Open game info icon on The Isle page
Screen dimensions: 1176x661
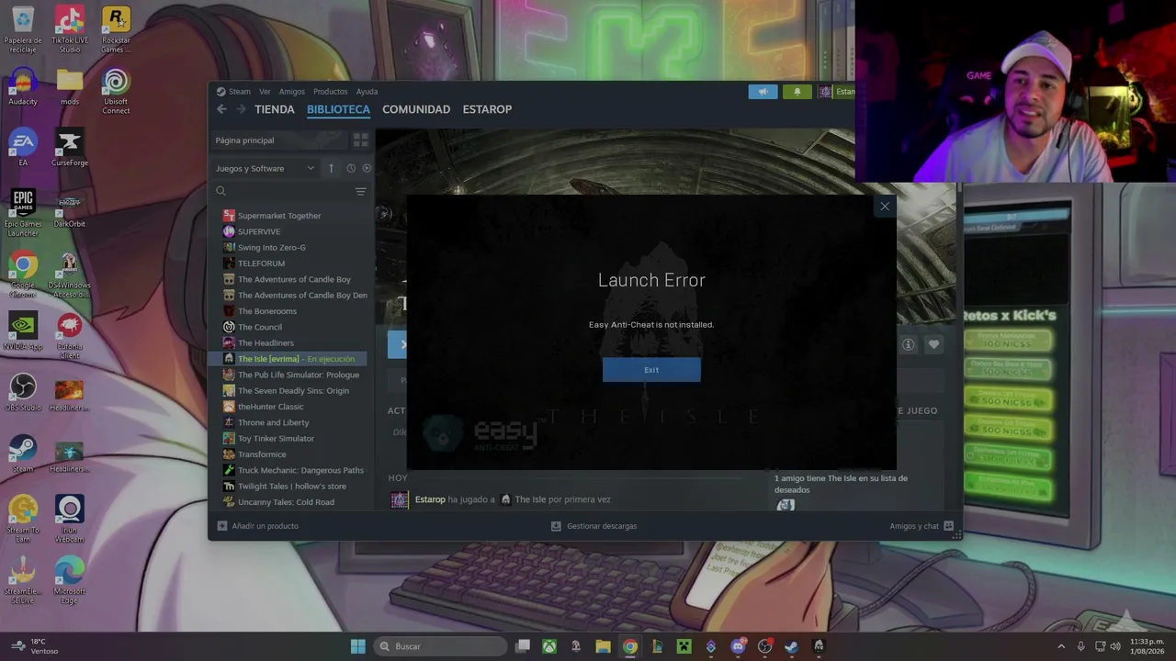(909, 344)
